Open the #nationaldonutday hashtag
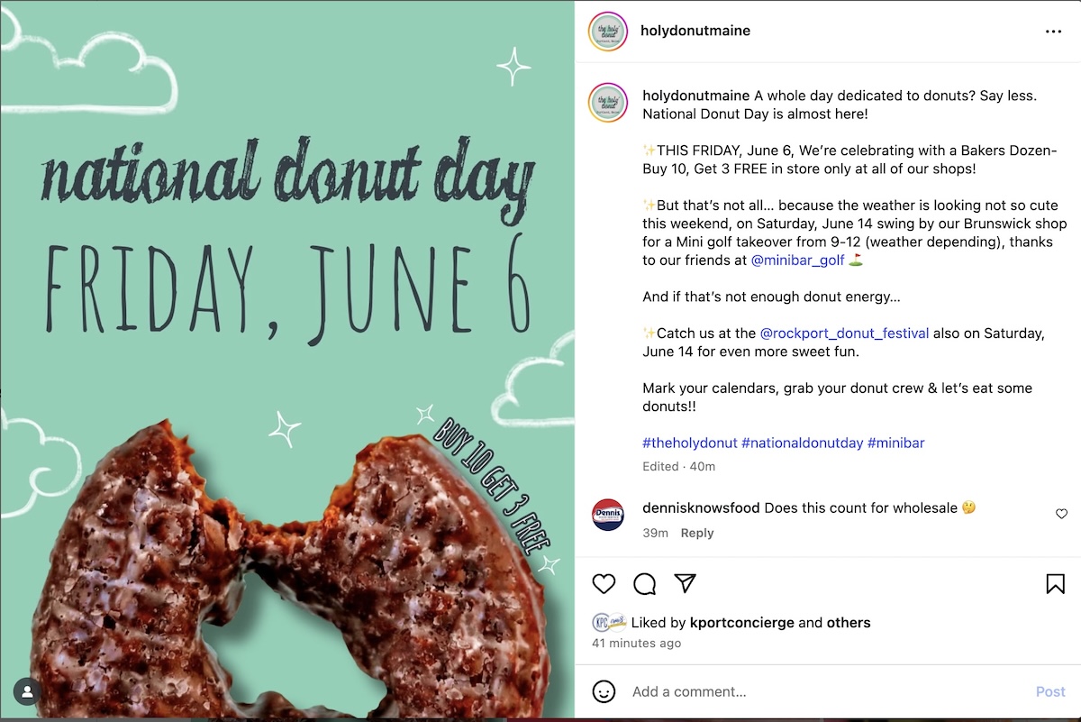 pyautogui.click(x=803, y=443)
